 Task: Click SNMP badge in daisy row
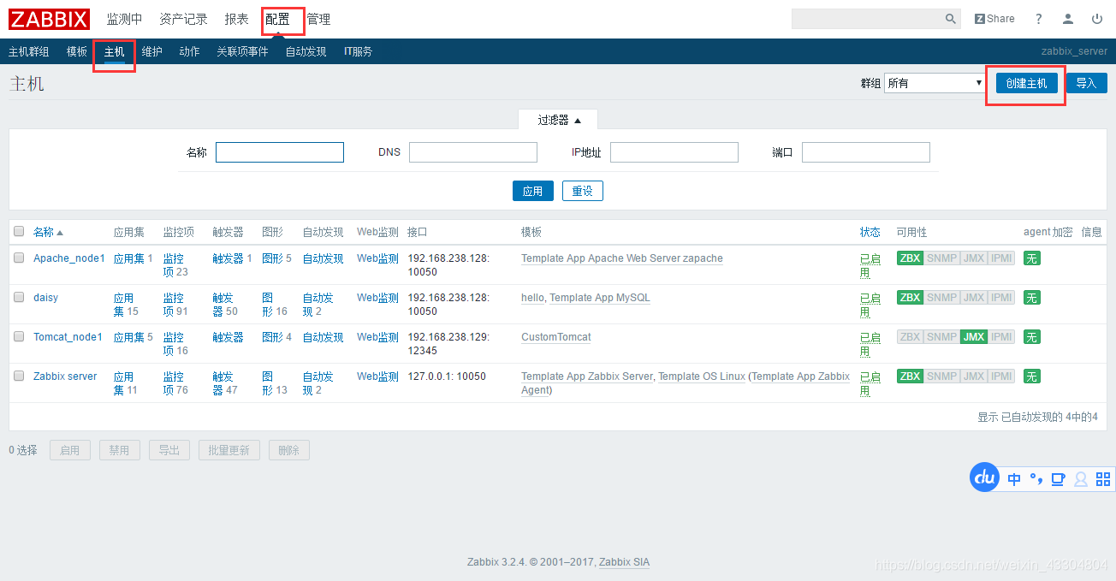[941, 298]
